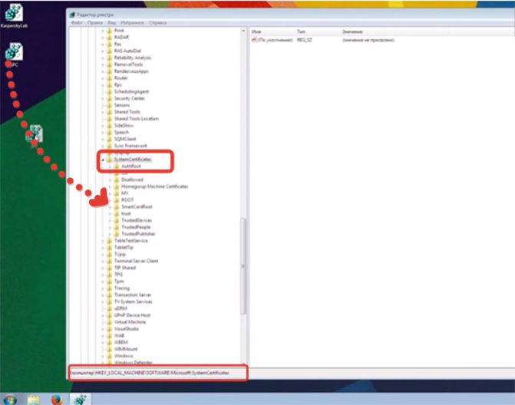Click the Shared Tools folder icon
Image resolution: width=515 pixels, height=405 pixels.
point(110,112)
